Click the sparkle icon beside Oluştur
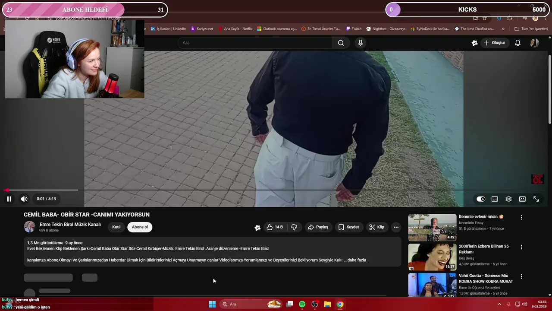Screen dimensions: 552x311 point(474,43)
